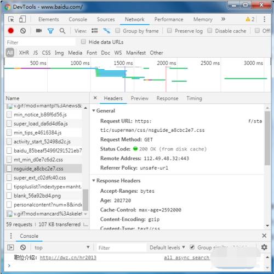Switch to large request rows view
The width and height of the screenshot is (274, 274).
click(x=95, y=31)
